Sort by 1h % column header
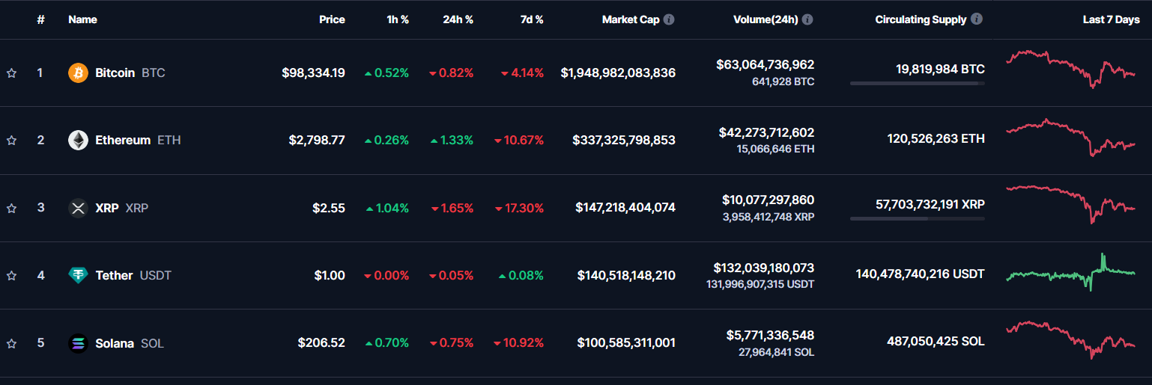 [398, 19]
